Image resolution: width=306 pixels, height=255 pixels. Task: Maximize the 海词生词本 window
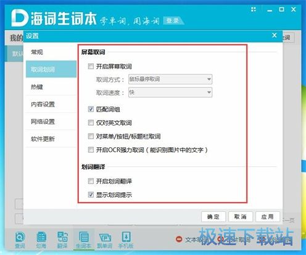[281, 9]
